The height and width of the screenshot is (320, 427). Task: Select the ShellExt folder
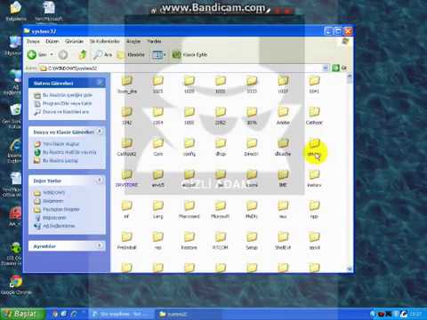point(283,241)
